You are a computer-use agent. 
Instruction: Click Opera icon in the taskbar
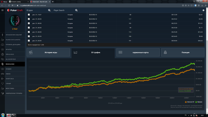click(9, 115)
